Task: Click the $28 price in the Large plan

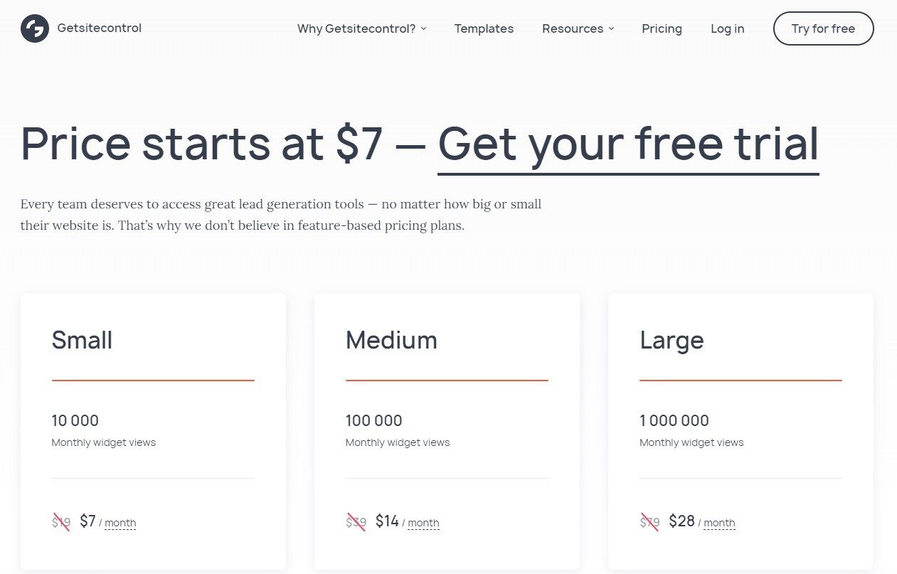Action: pos(681,521)
